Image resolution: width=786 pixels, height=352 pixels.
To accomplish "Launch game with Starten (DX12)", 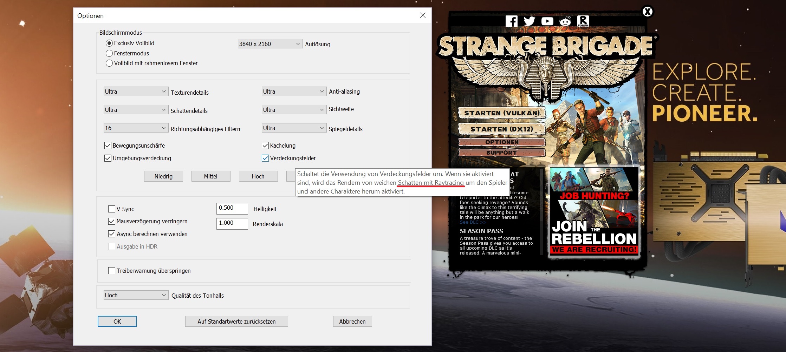I will coord(502,129).
